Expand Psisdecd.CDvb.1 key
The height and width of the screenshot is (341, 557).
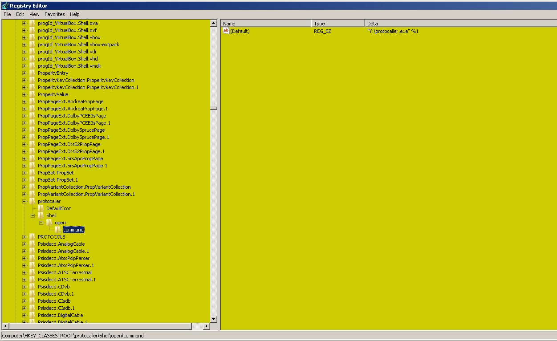(x=24, y=294)
